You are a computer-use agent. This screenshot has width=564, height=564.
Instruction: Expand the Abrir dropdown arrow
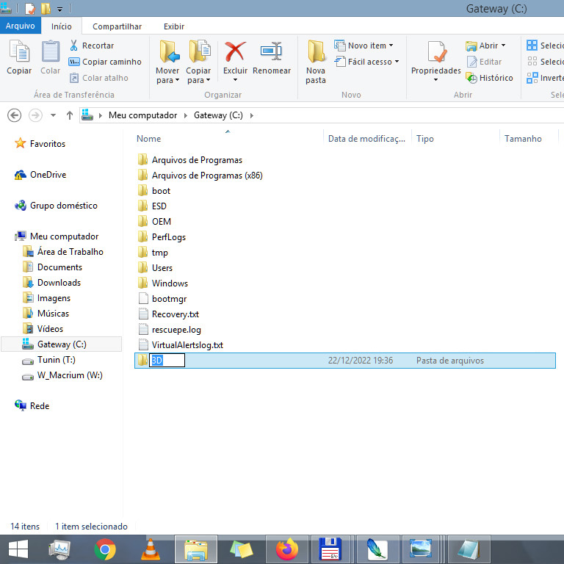[x=503, y=46]
